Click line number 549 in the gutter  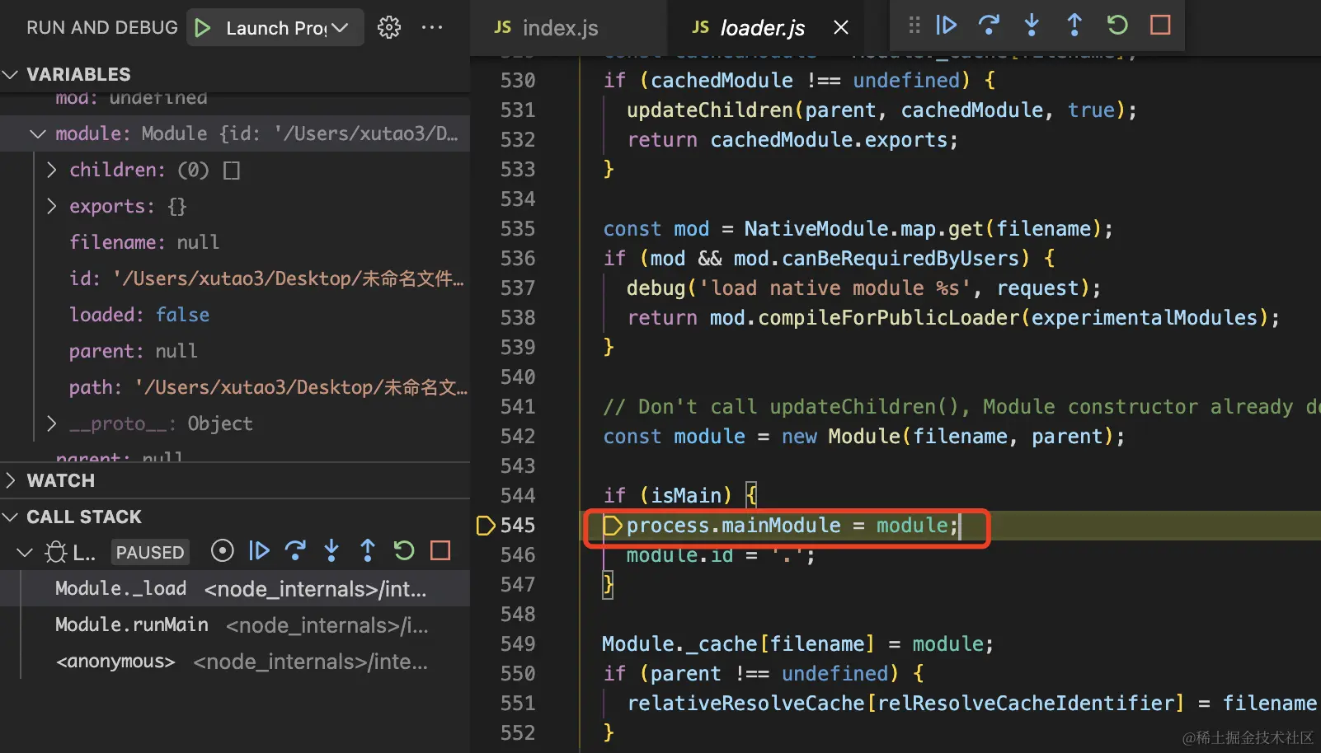click(x=518, y=644)
